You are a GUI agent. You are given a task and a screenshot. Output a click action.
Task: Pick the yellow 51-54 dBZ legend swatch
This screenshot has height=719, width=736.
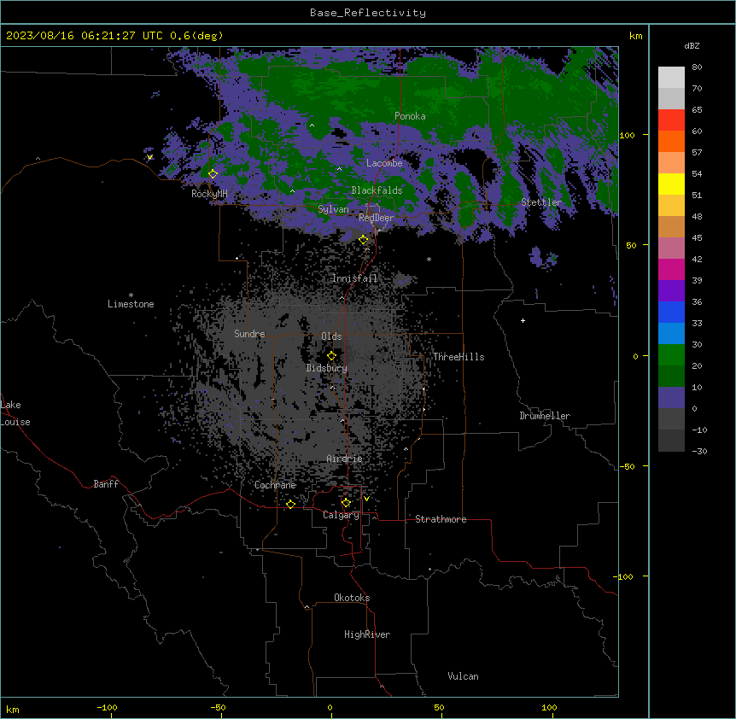(x=671, y=184)
